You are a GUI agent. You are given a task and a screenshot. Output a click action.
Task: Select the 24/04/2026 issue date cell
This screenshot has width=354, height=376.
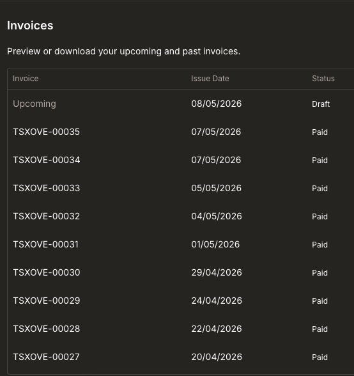217,301
